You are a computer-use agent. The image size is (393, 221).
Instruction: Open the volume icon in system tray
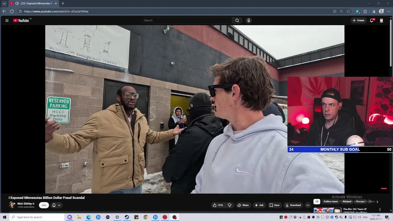pyautogui.click(x=359, y=217)
